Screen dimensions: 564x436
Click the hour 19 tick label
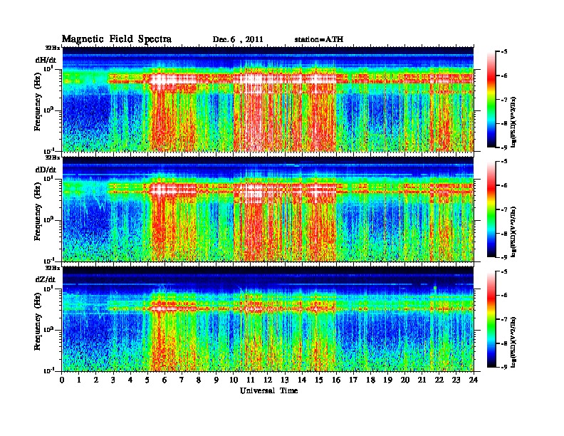pyautogui.click(x=387, y=380)
